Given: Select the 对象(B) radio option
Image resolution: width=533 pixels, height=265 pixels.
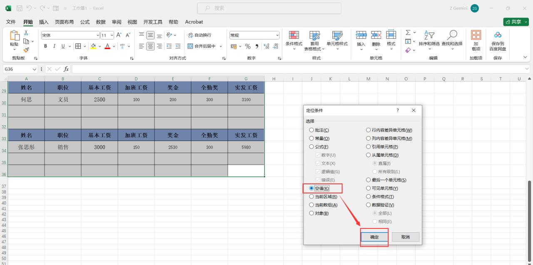Looking at the screenshot, I should (319, 213).
